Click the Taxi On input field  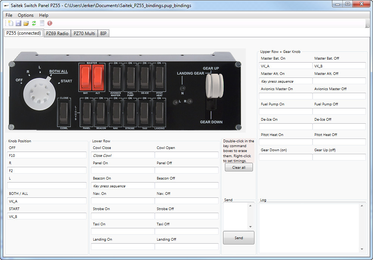123,231
